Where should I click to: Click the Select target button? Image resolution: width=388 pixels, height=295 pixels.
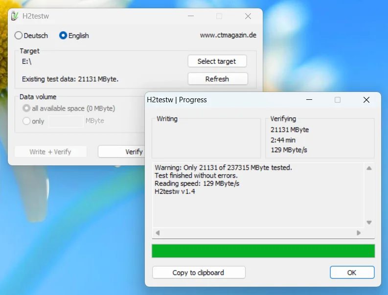[217, 61]
